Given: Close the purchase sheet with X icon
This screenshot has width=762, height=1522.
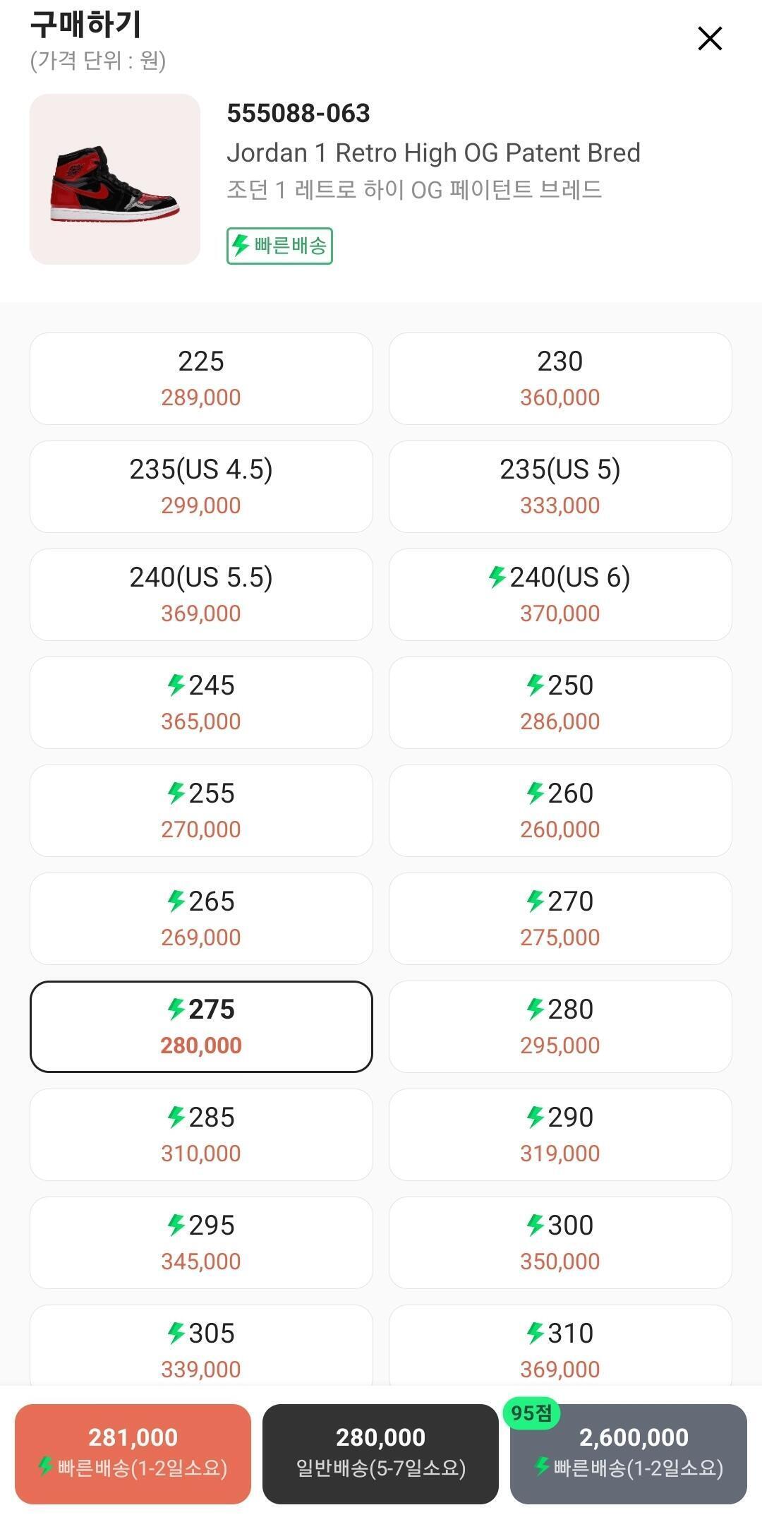Looking at the screenshot, I should coord(710,39).
